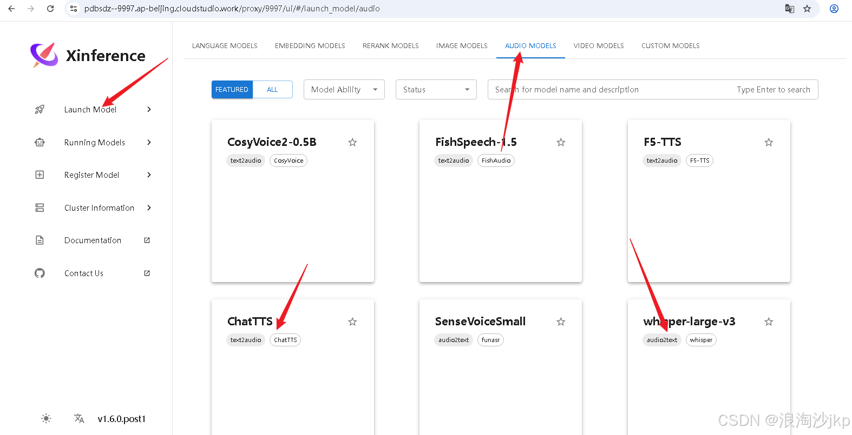Switch to RERANK MODELS tab

[x=391, y=45]
